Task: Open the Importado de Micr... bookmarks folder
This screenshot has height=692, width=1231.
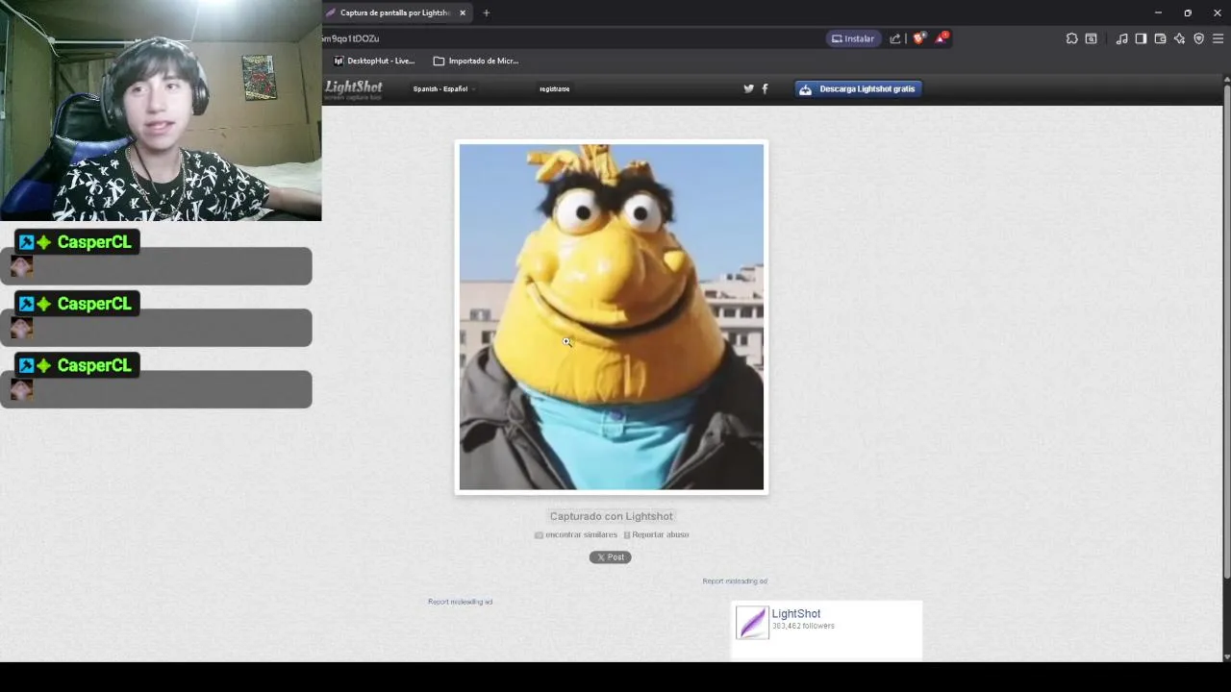Action: tap(476, 61)
